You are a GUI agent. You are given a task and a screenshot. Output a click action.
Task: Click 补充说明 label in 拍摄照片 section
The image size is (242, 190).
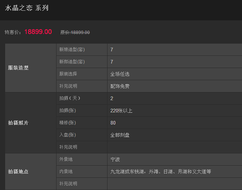coord(82,147)
